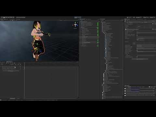Click the Play button in Unity toolbar
This screenshot has width=156, height=117.
click(76, 17)
